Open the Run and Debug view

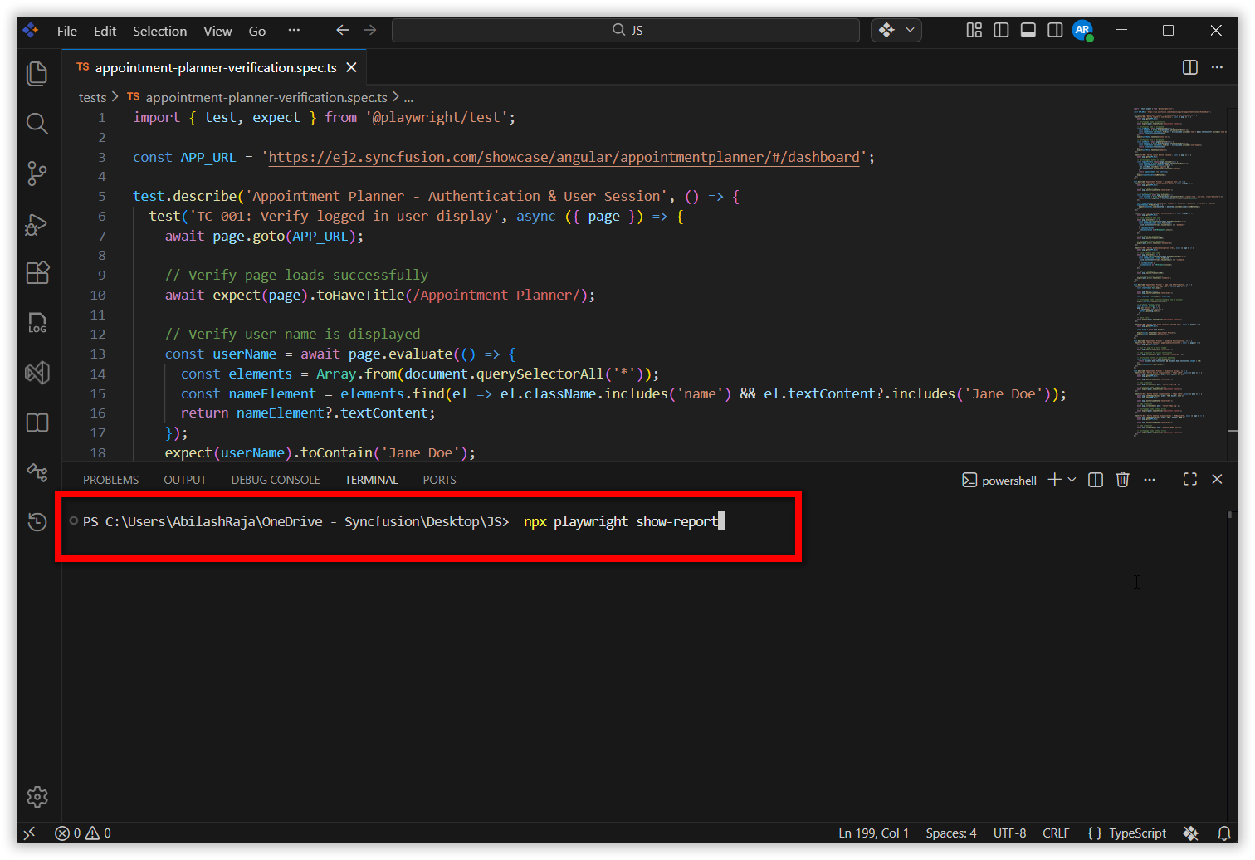tap(37, 224)
